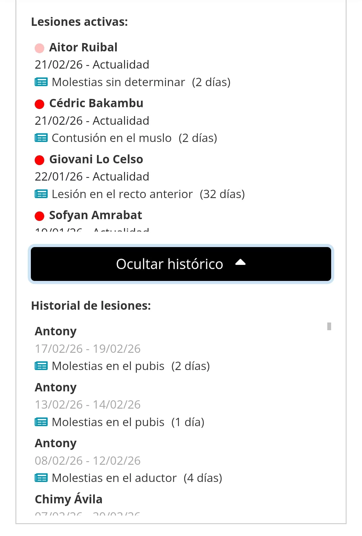The image size is (362, 536).
Task: Click news icon beside Molestias en el aductor
Action: pyautogui.click(x=41, y=478)
